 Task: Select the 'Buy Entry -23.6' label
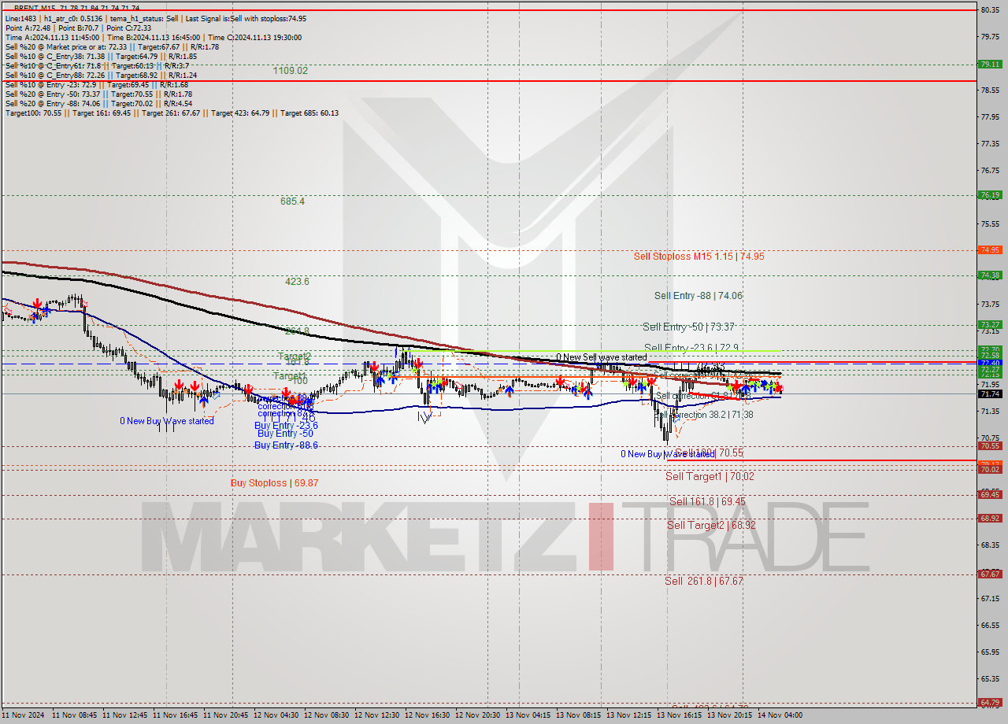click(285, 426)
